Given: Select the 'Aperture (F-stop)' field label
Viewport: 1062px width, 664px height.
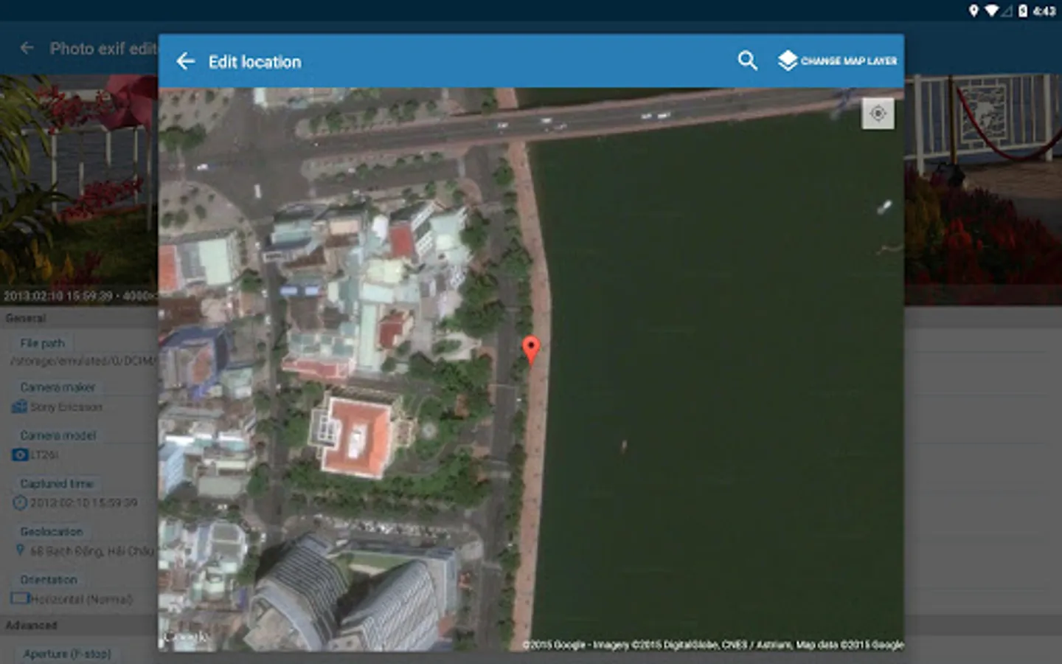Looking at the screenshot, I should point(67,654).
